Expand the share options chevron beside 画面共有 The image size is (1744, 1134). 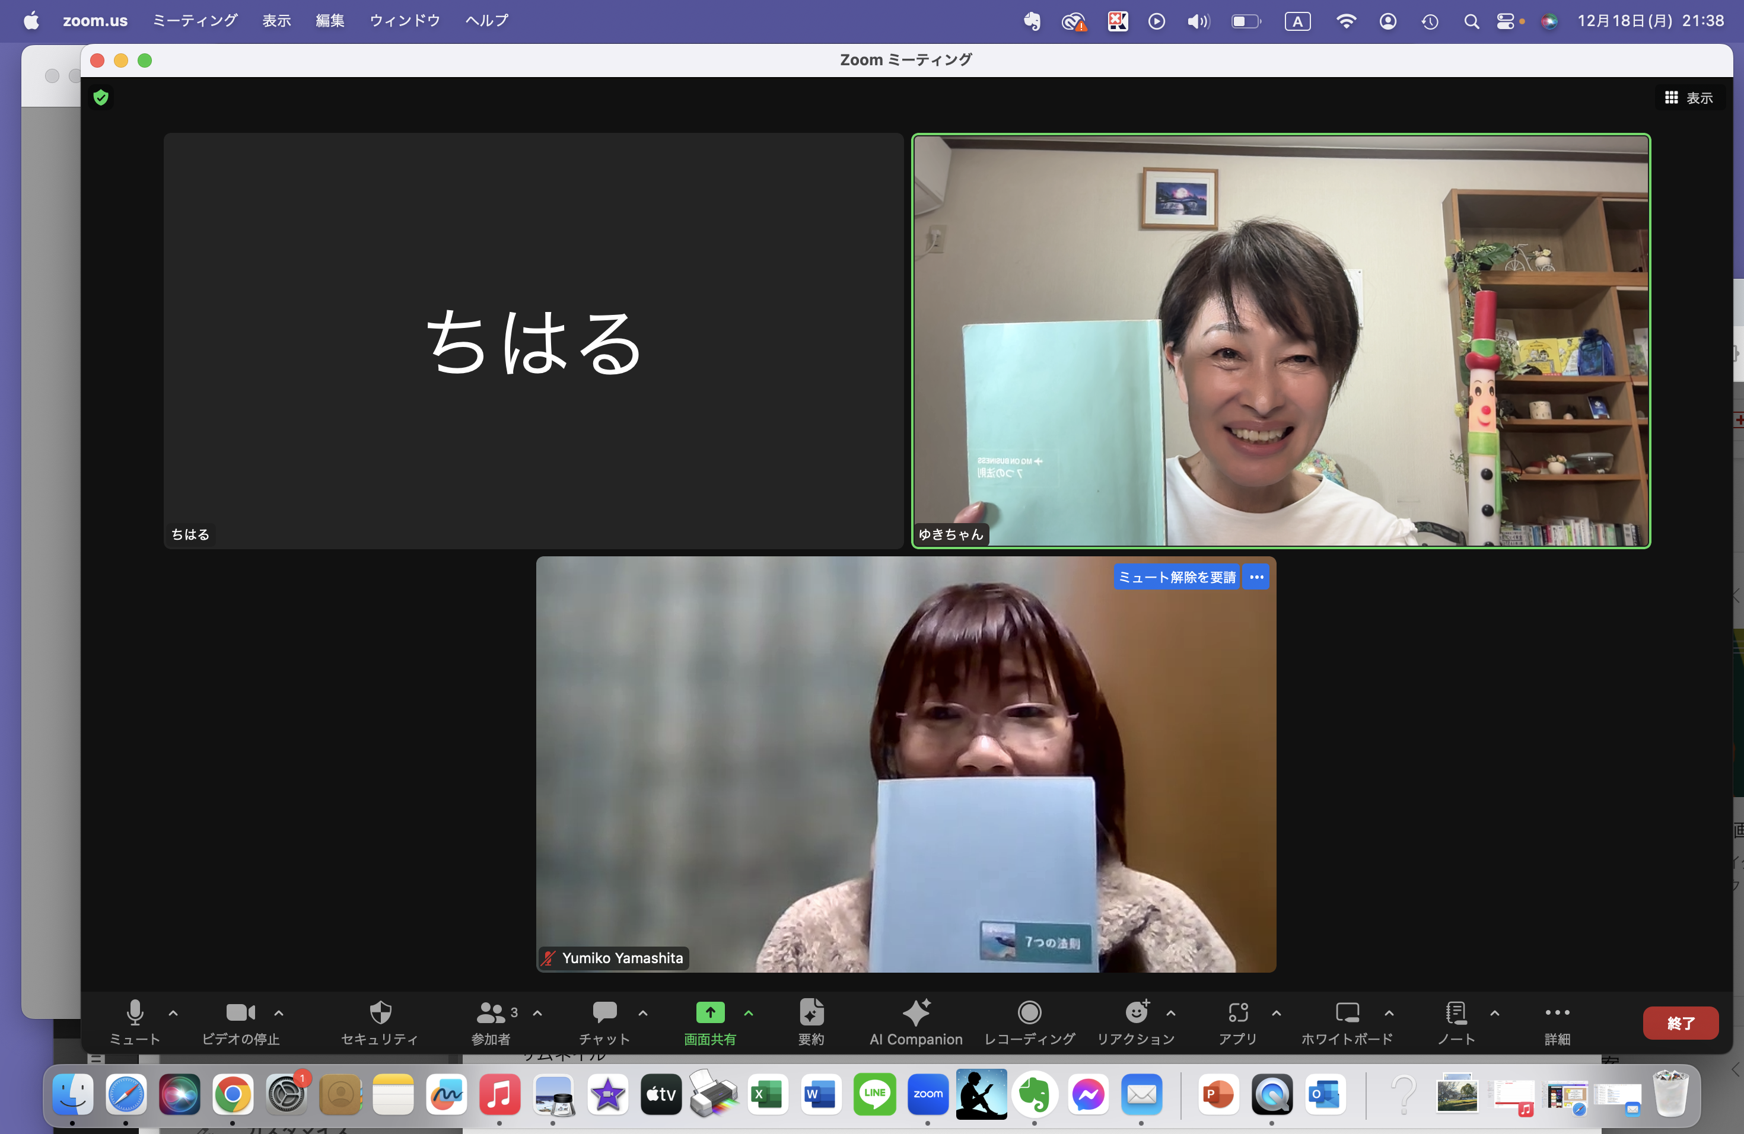(748, 1013)
